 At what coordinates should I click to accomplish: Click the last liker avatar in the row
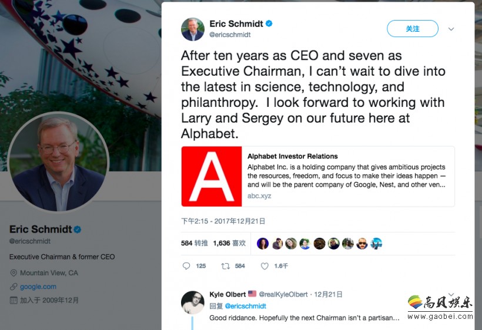click(x=376, y=244)
